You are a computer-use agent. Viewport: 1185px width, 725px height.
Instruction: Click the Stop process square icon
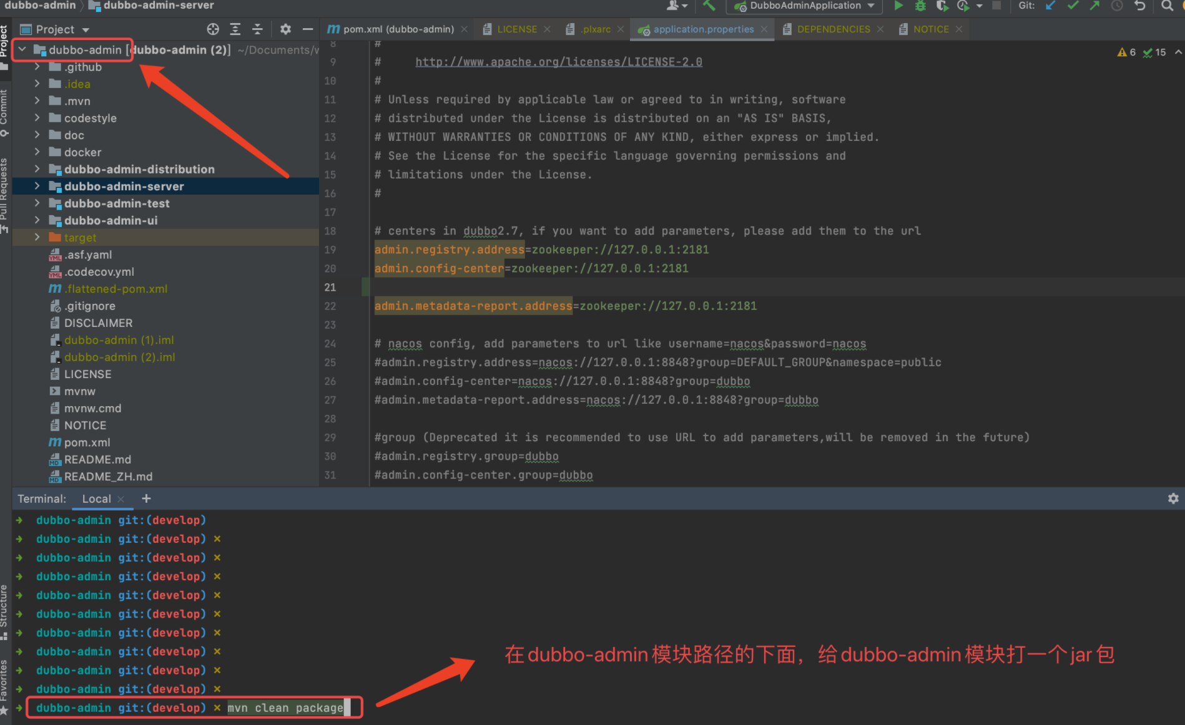pos(997,6)
